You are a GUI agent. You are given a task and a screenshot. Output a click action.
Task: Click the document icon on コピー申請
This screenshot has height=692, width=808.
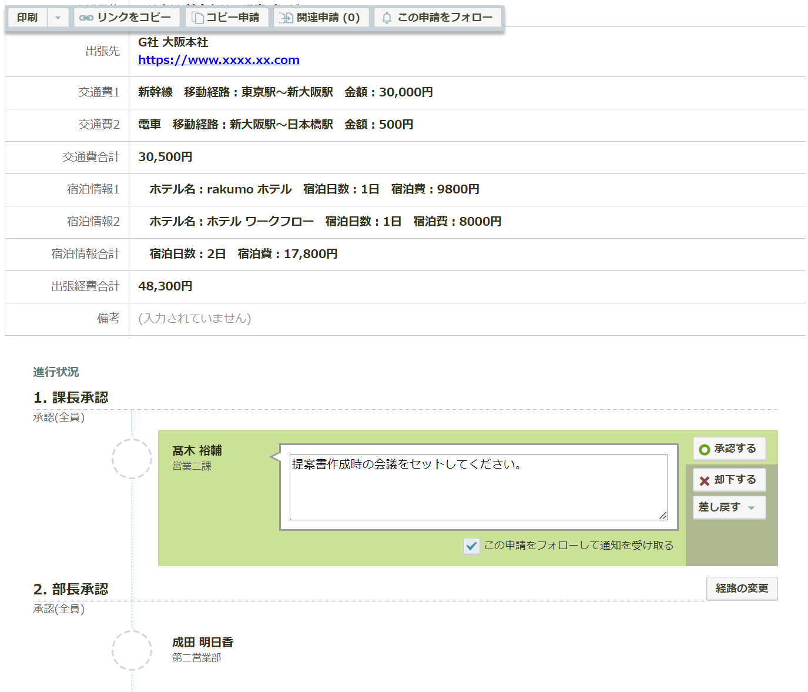[198, 18]
